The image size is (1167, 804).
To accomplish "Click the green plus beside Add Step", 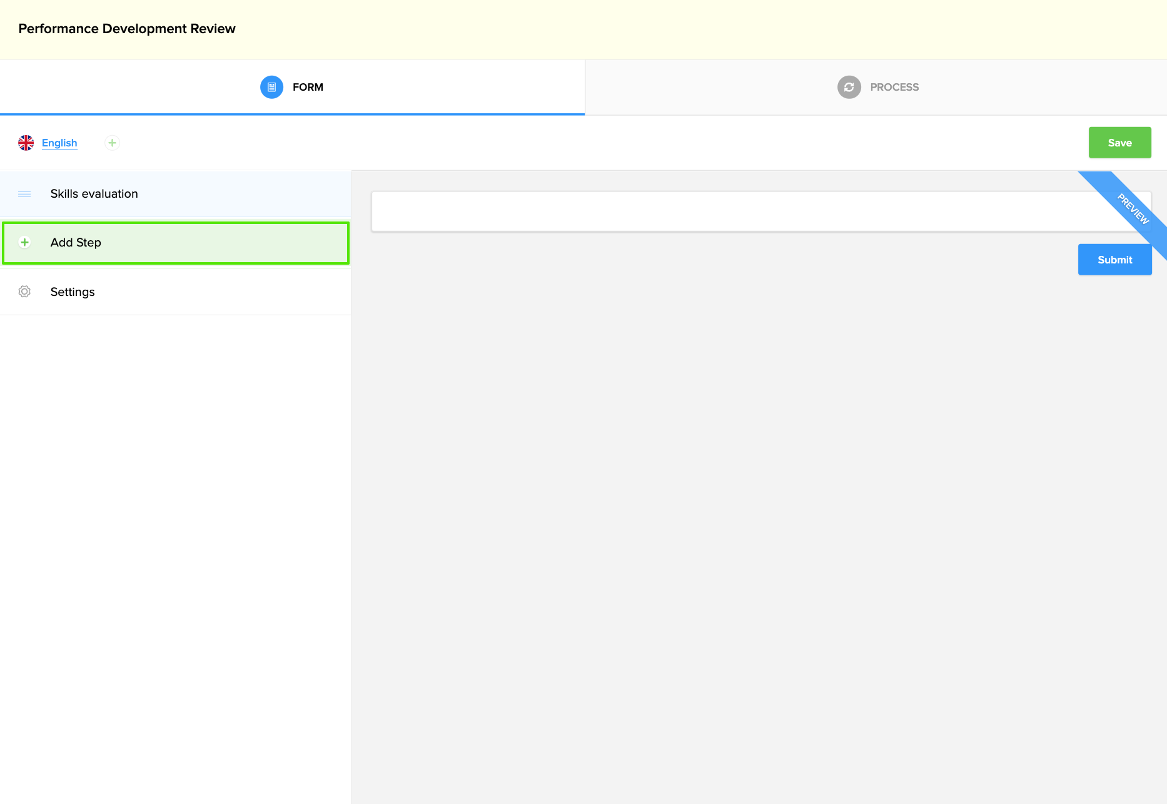I will coord(24,242).
